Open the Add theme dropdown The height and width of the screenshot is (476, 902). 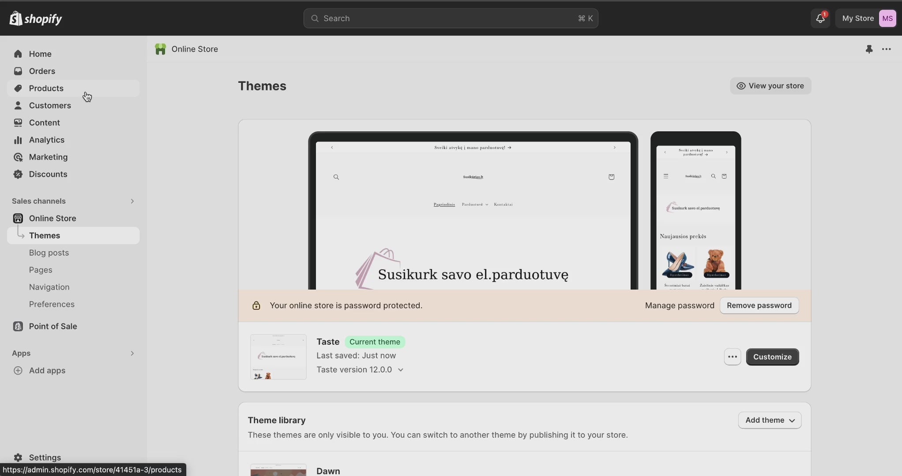tap(770, 420)
